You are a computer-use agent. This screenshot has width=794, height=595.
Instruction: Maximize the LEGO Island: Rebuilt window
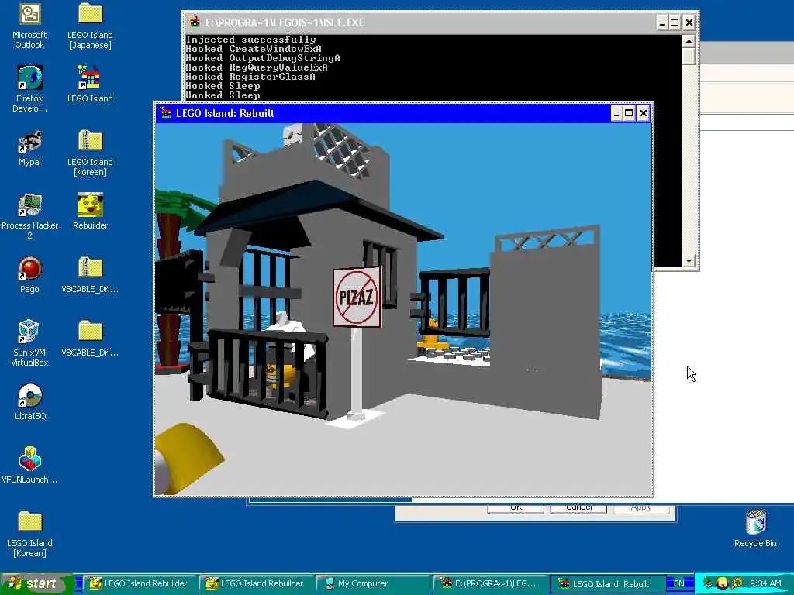click(629, 113)
